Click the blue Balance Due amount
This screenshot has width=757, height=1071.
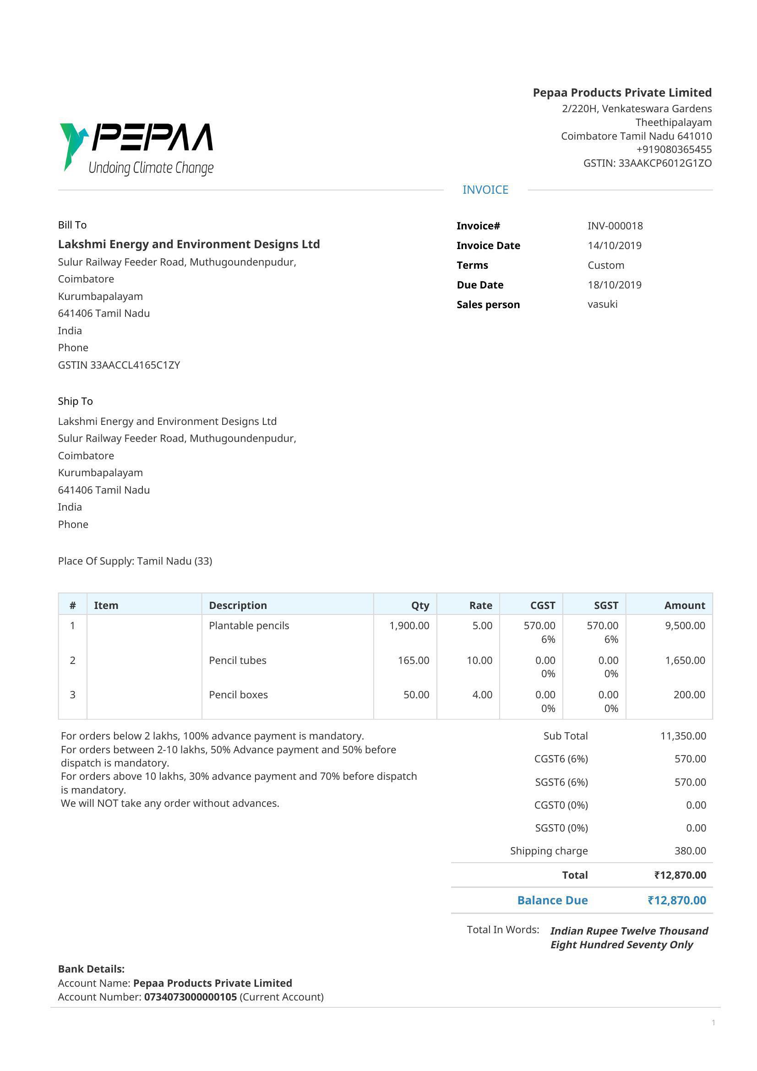[676, 900]
